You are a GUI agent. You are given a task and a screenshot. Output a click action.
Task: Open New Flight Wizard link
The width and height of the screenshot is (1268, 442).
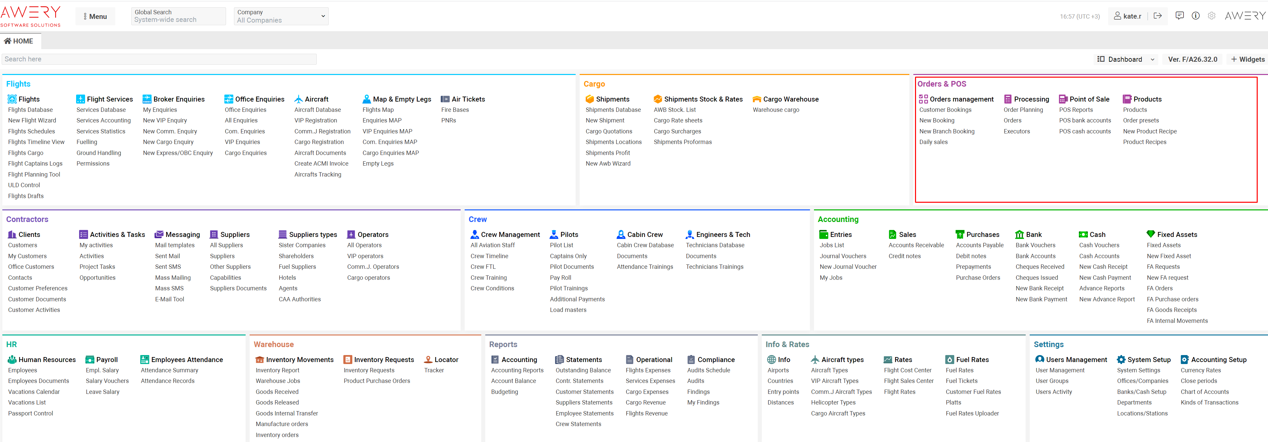[x=32, y=120]
